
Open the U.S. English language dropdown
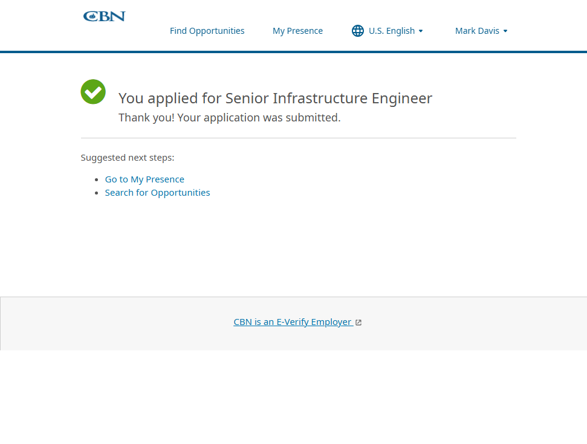(x=391, y=31)
